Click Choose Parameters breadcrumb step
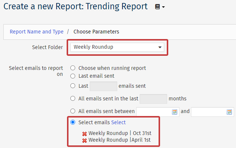Image resolution: width=236 pixels, height=148 pixels. [96, 32]
